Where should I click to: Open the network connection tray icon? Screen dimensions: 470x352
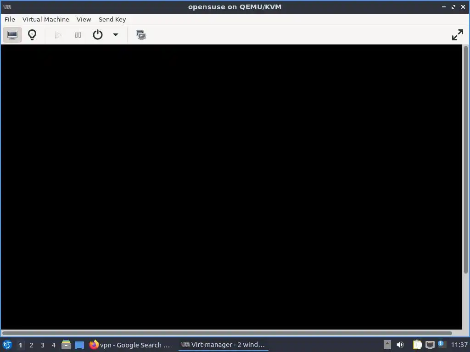(430, 345)
